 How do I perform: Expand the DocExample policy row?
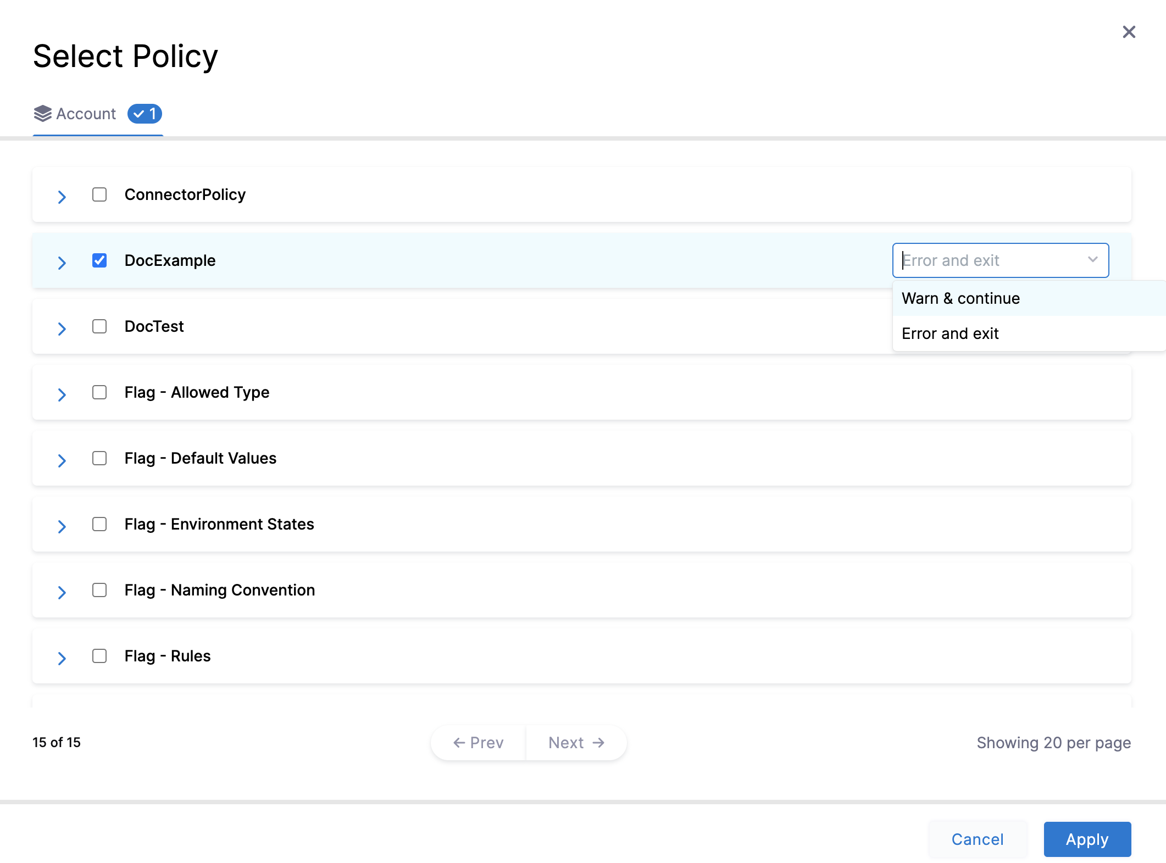pos(62,263)
